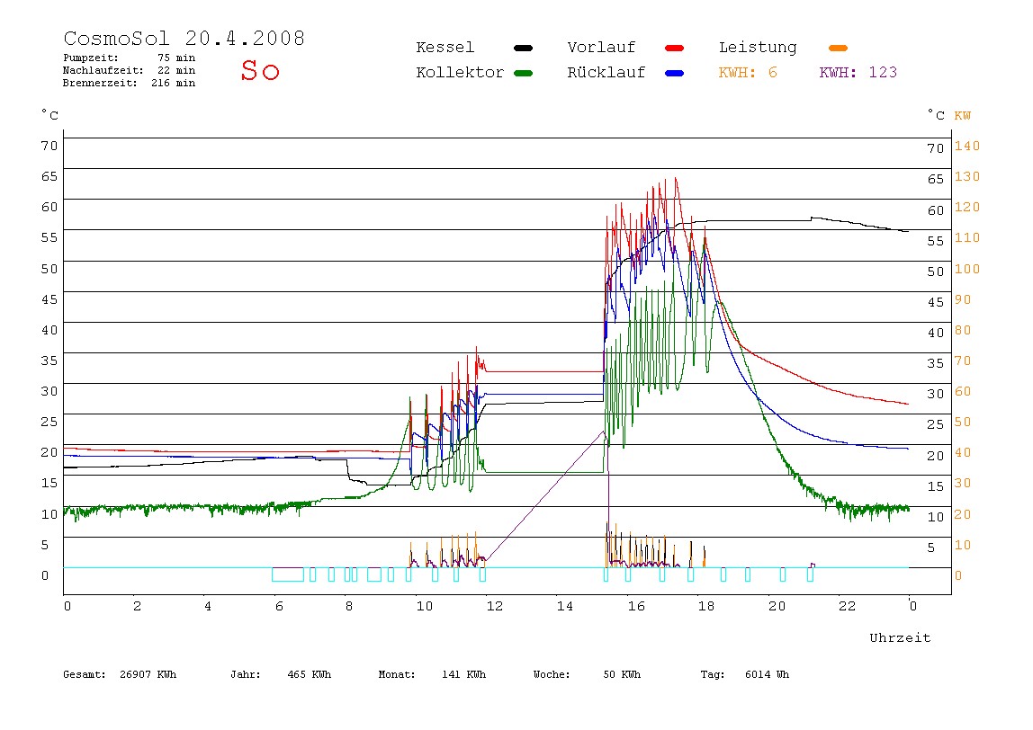
Task: Click the "14" hour tick on time axis
Action: tap(565, 606)
